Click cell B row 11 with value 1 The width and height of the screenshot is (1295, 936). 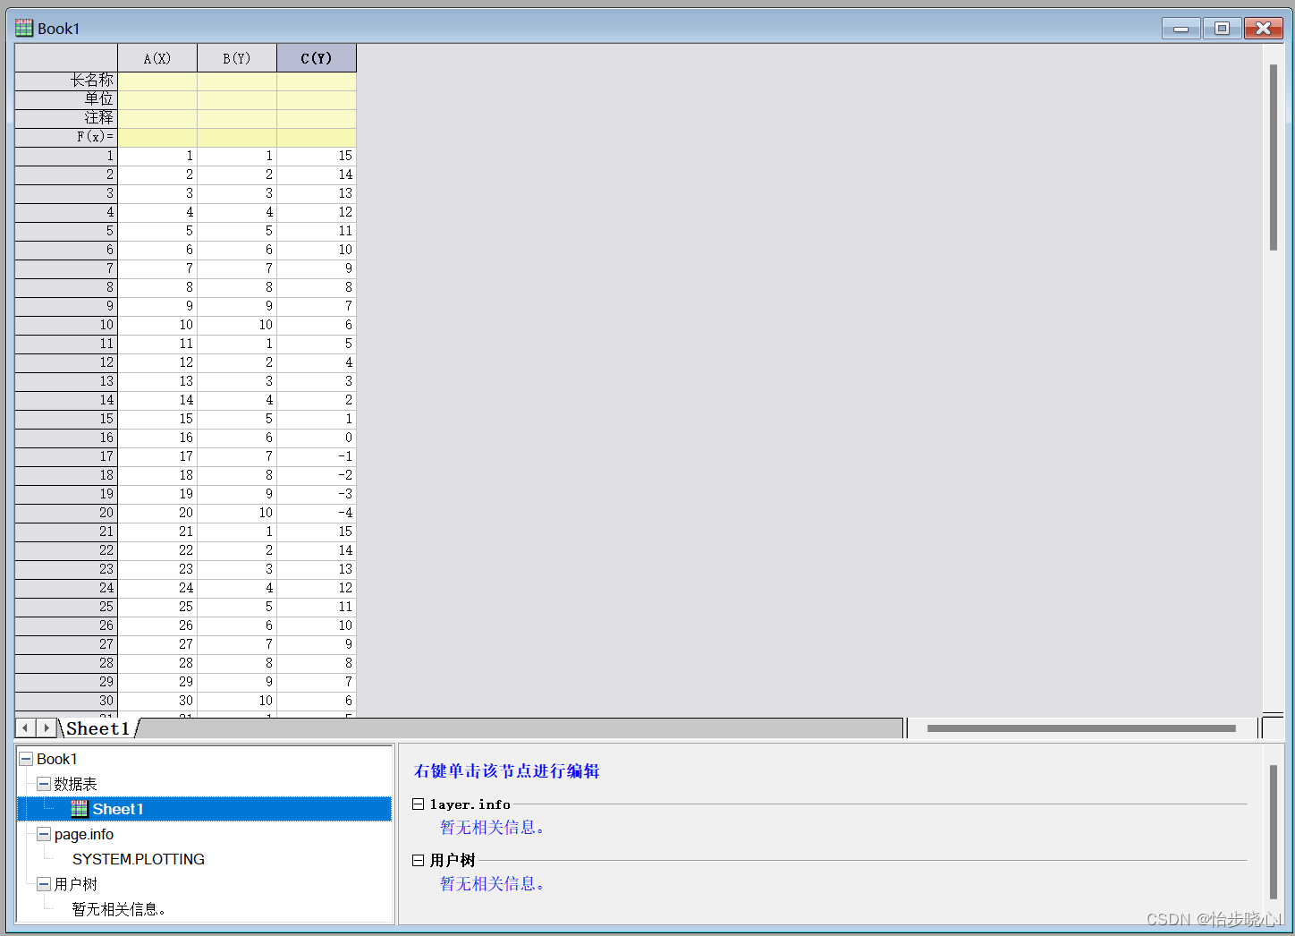237,344
